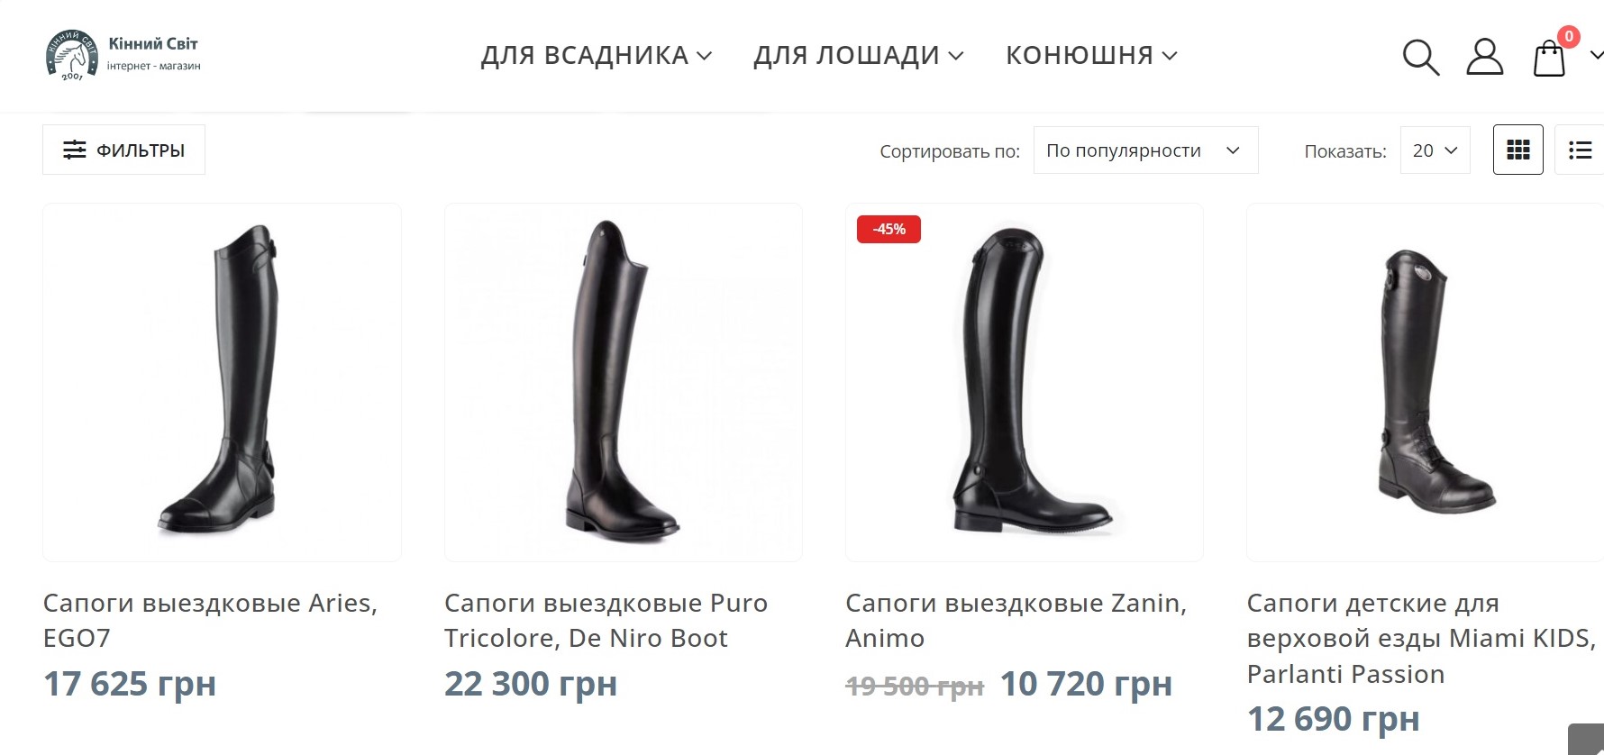Open the shopping bag cart icon

pos(1549,58)
